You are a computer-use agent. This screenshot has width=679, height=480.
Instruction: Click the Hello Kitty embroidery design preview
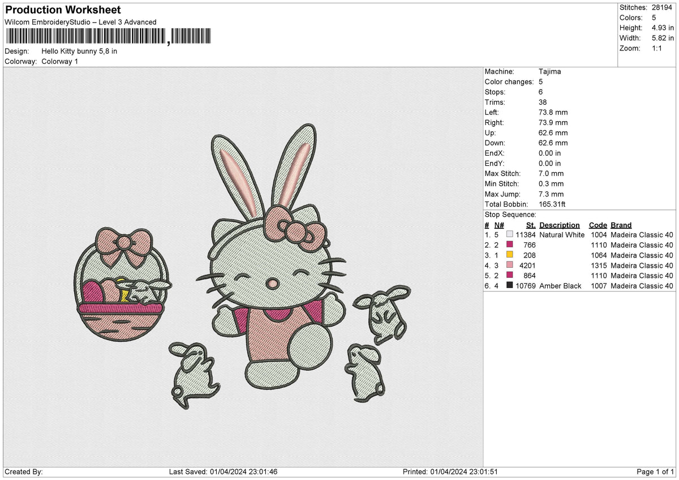pyautogui.click(x=243, y=266)
